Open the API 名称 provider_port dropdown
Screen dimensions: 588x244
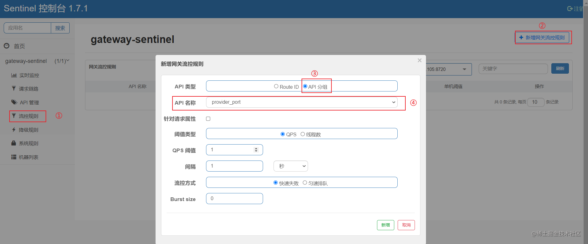[302, 102]
